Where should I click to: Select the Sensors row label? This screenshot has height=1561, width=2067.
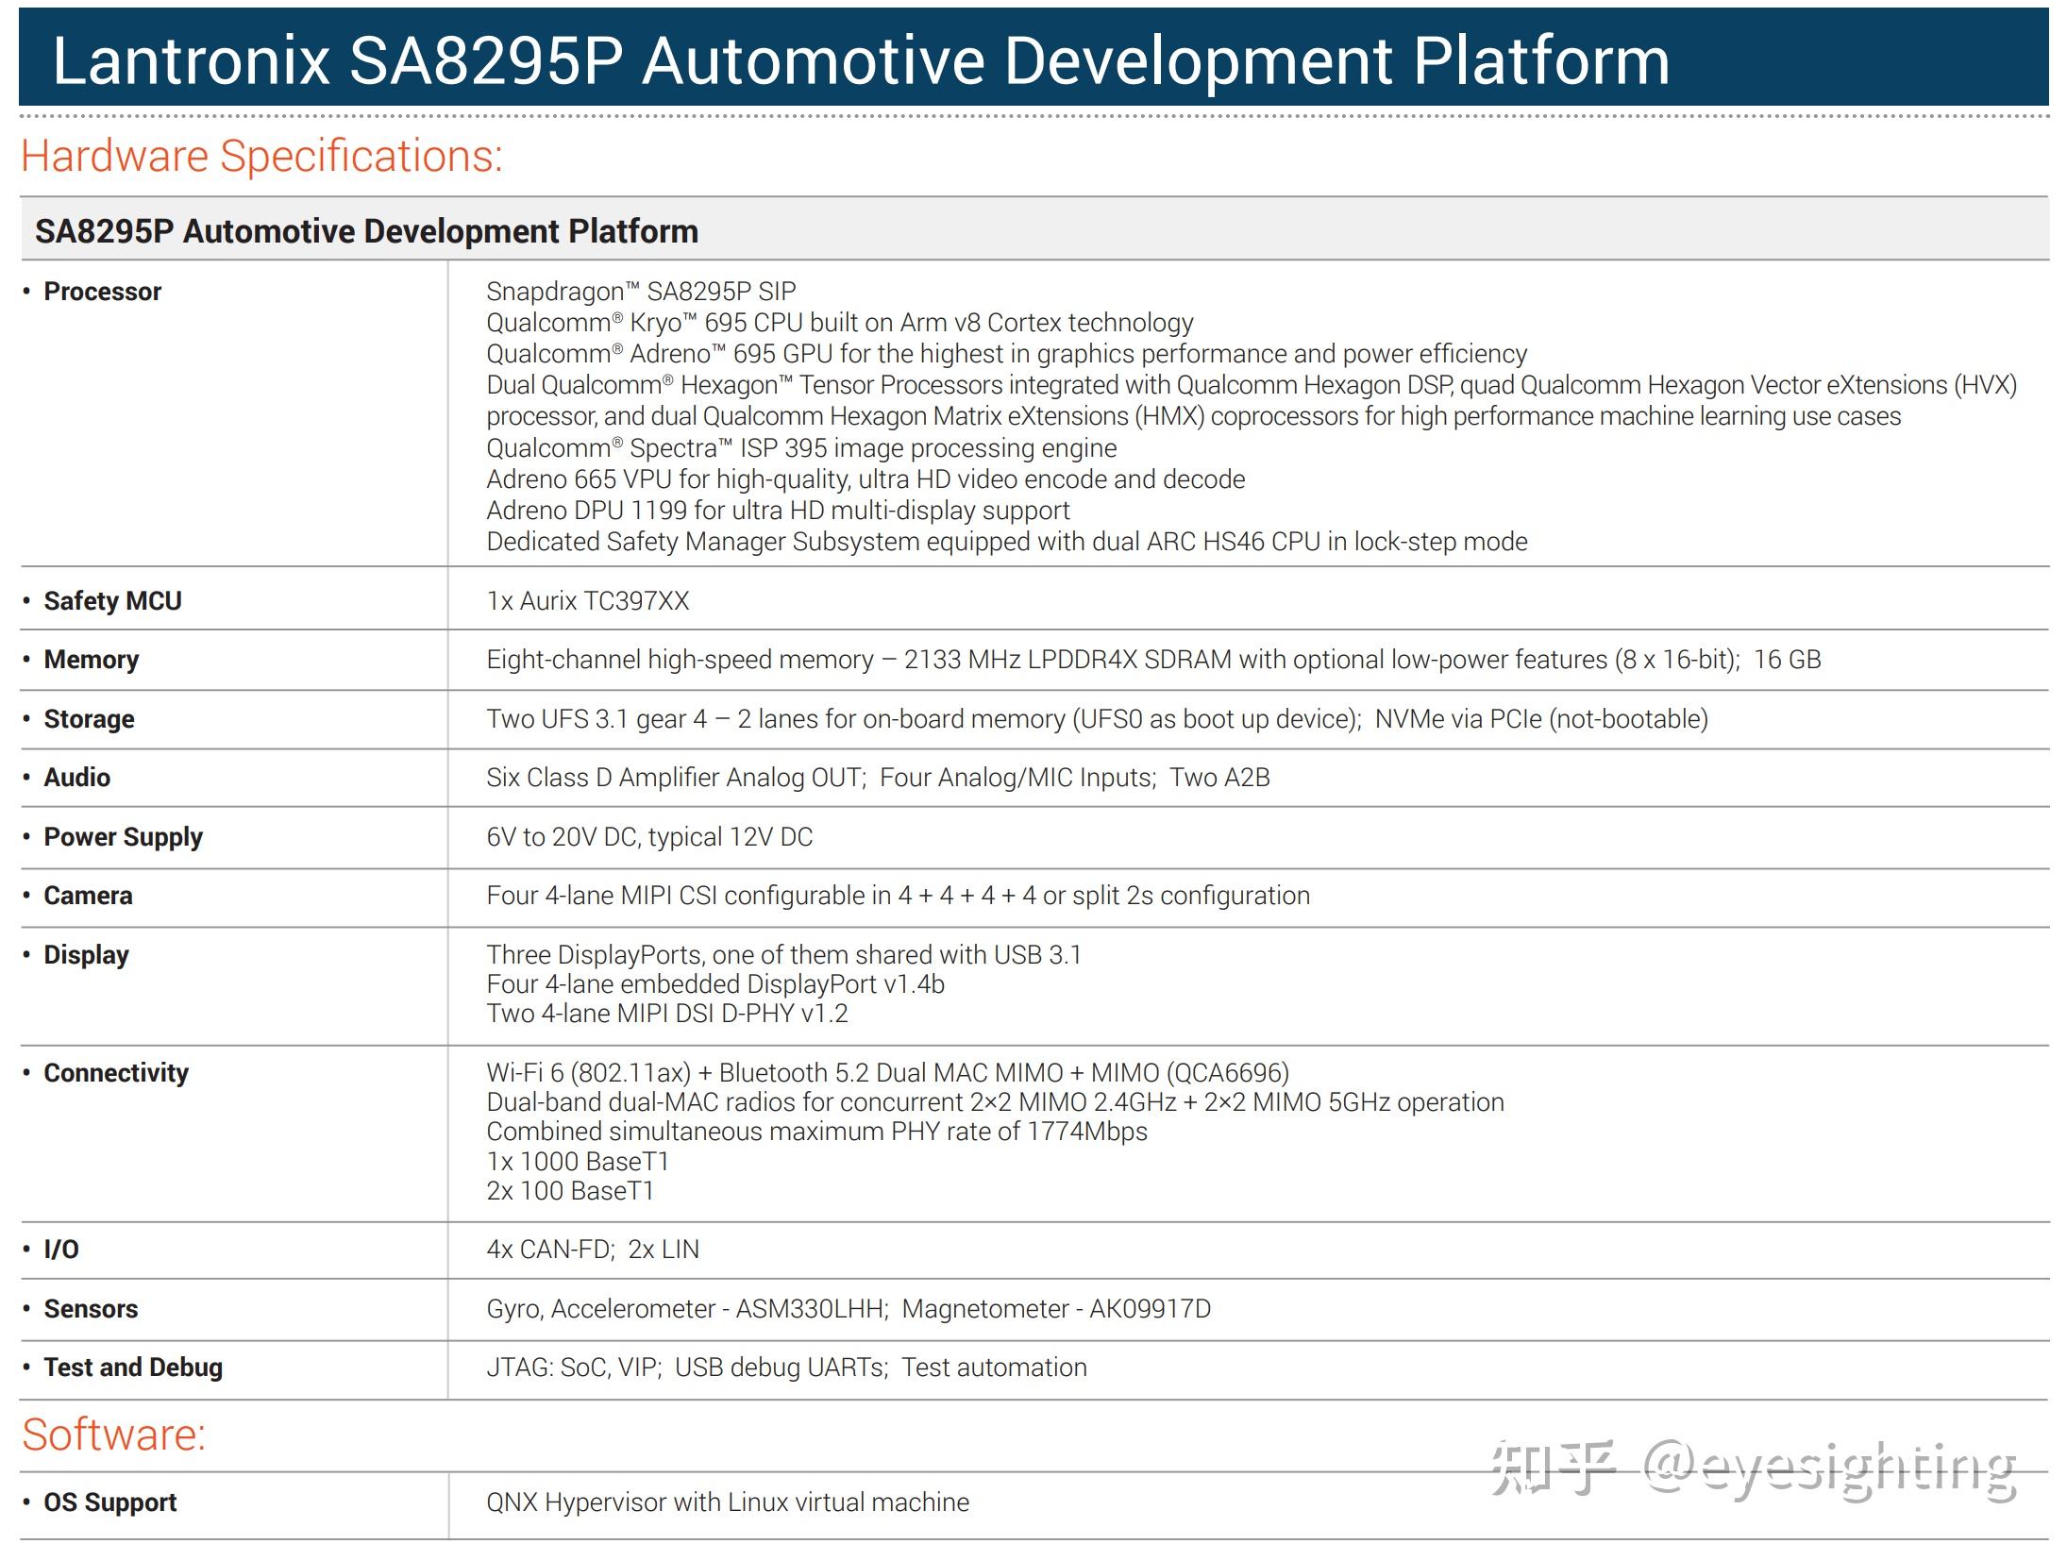pos(91,1309)
